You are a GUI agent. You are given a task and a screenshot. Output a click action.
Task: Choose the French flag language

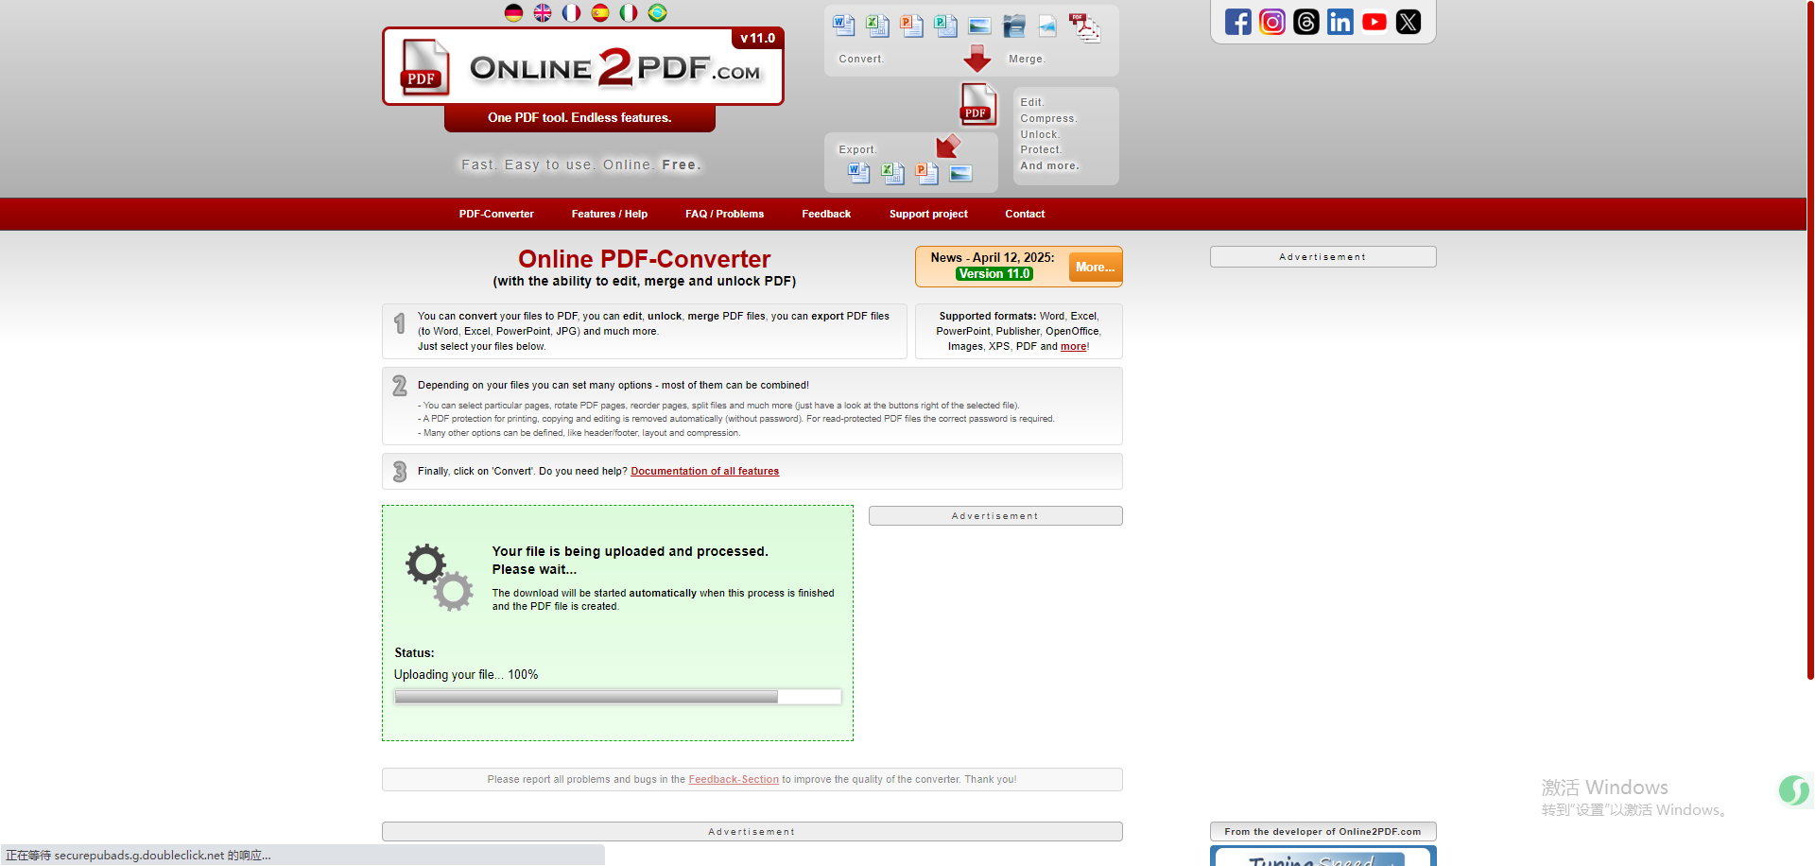[x=571, y=12]
